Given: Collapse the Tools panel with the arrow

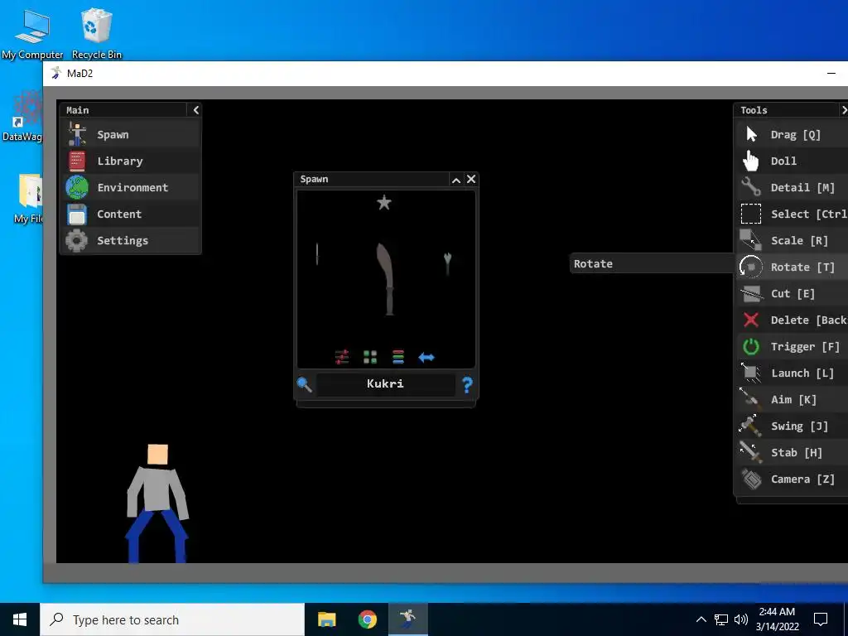Looking at the screenshot, I should click(x=843, y=110).
